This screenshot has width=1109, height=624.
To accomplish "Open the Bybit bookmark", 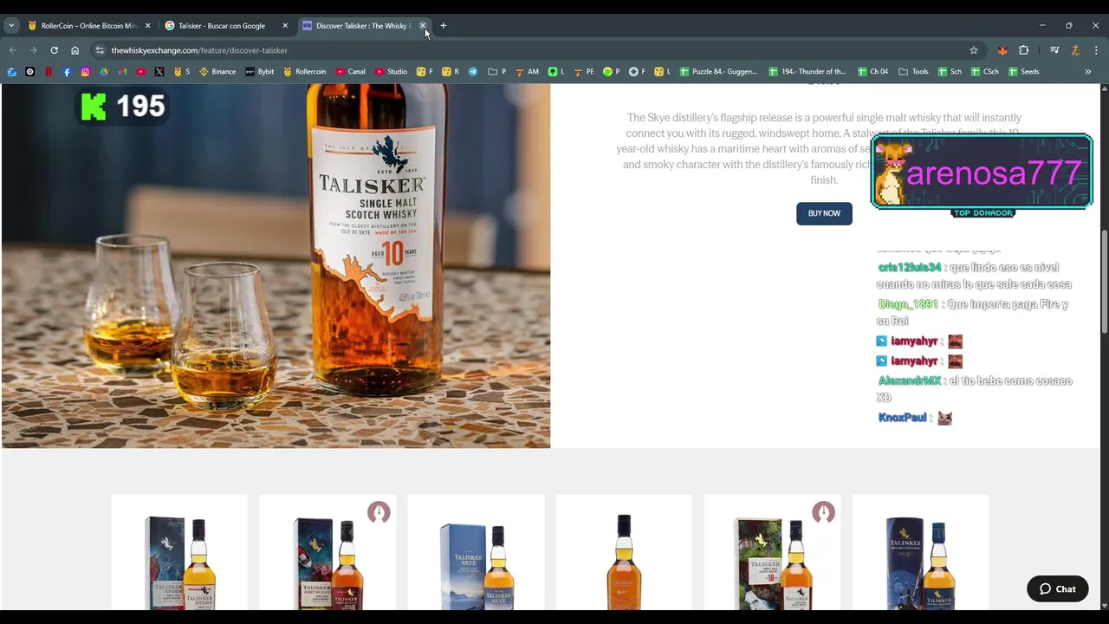I will tap(260, 72).
